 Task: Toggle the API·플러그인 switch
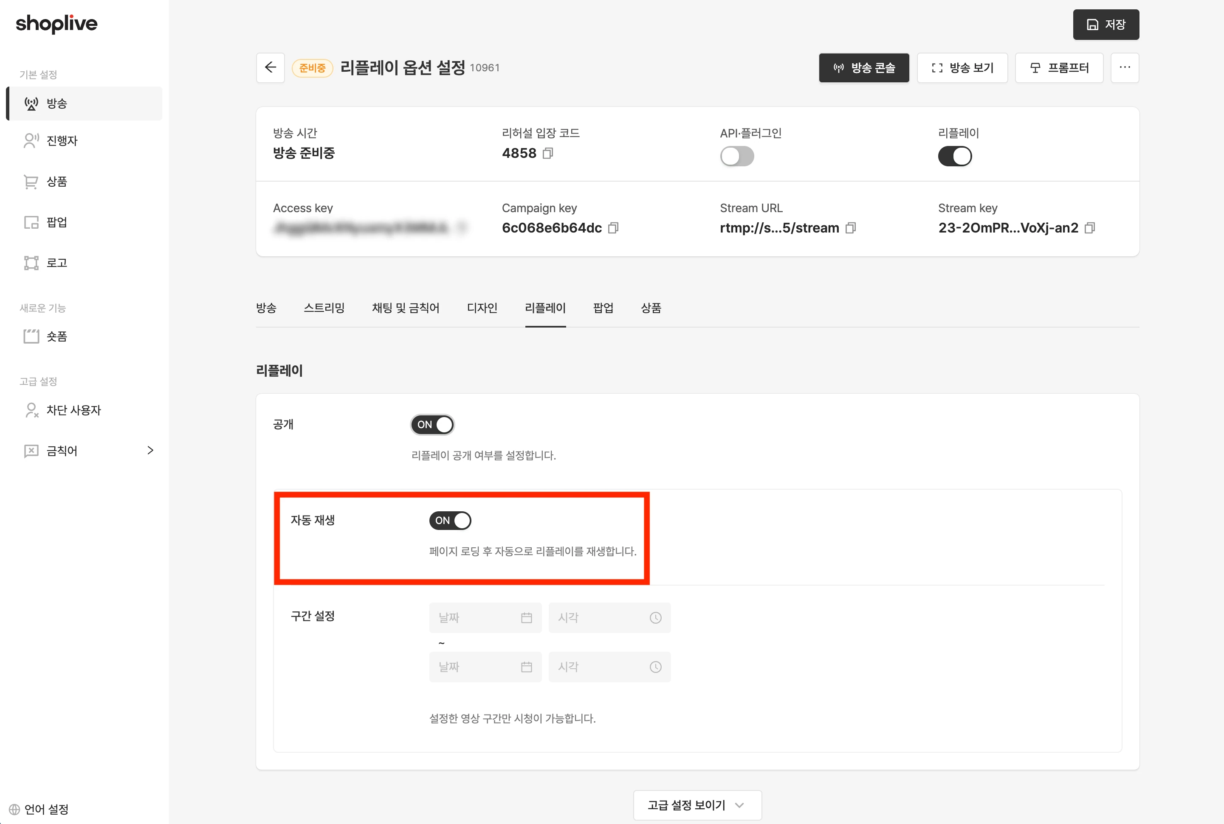click(736, 156)
